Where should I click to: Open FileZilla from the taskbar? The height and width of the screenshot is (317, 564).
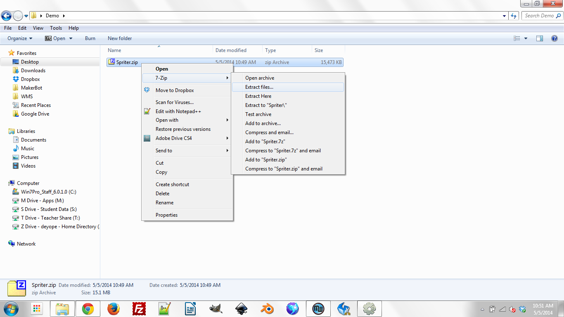pyautogui.click(x=139, y=309)
